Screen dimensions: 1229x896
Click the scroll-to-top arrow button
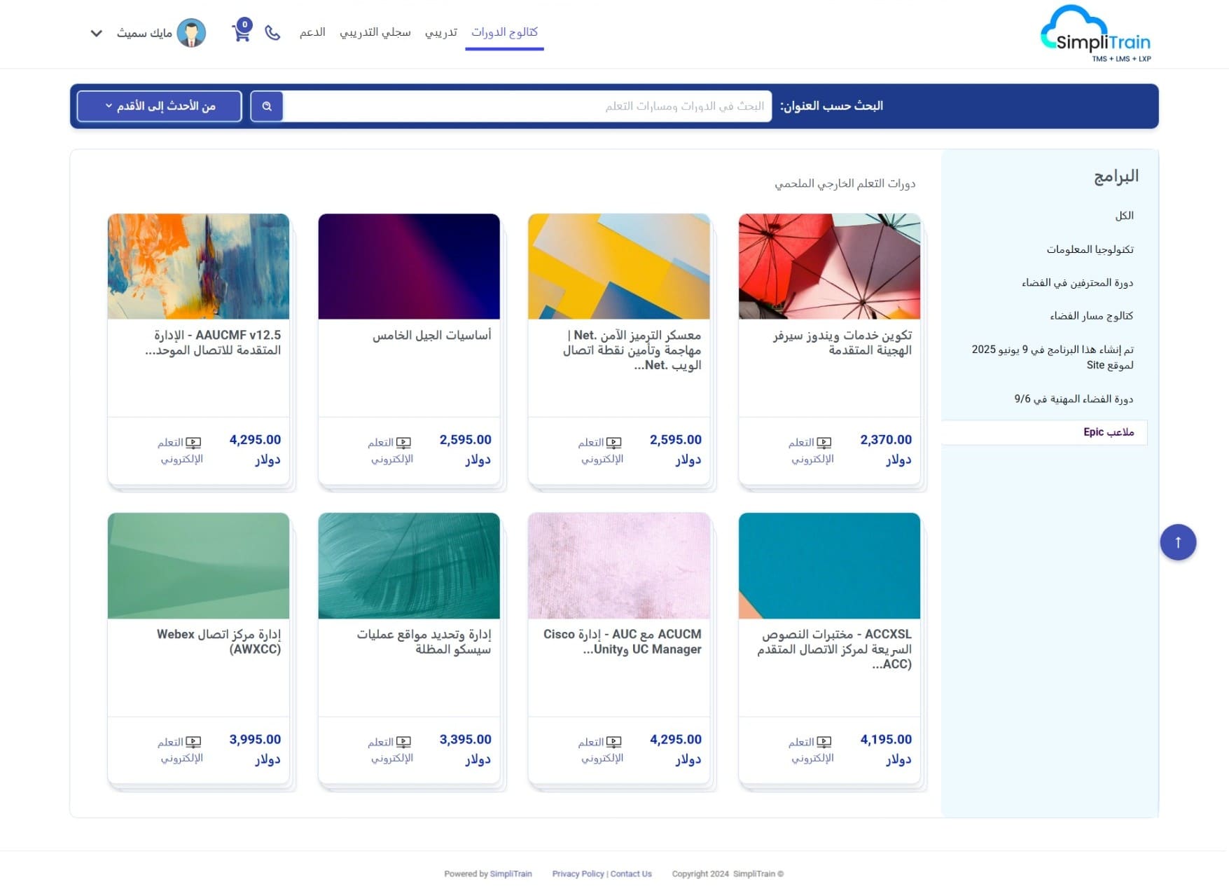1178,542
